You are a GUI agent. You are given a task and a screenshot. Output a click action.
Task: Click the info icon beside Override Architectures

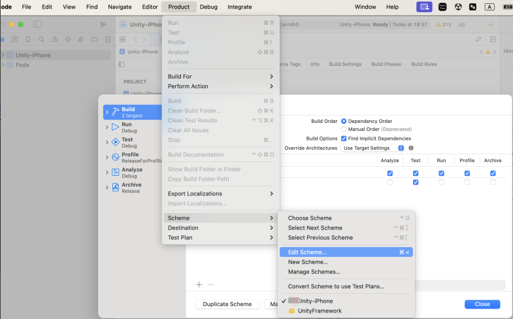[411, 148]
